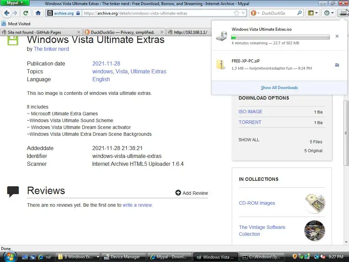
Task: Open the windows topic link
Action: (102, 72)
